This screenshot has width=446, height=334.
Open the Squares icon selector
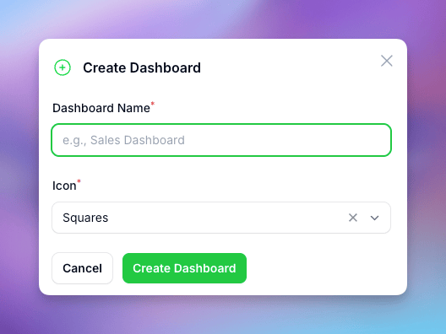click(x=221, y=218)
